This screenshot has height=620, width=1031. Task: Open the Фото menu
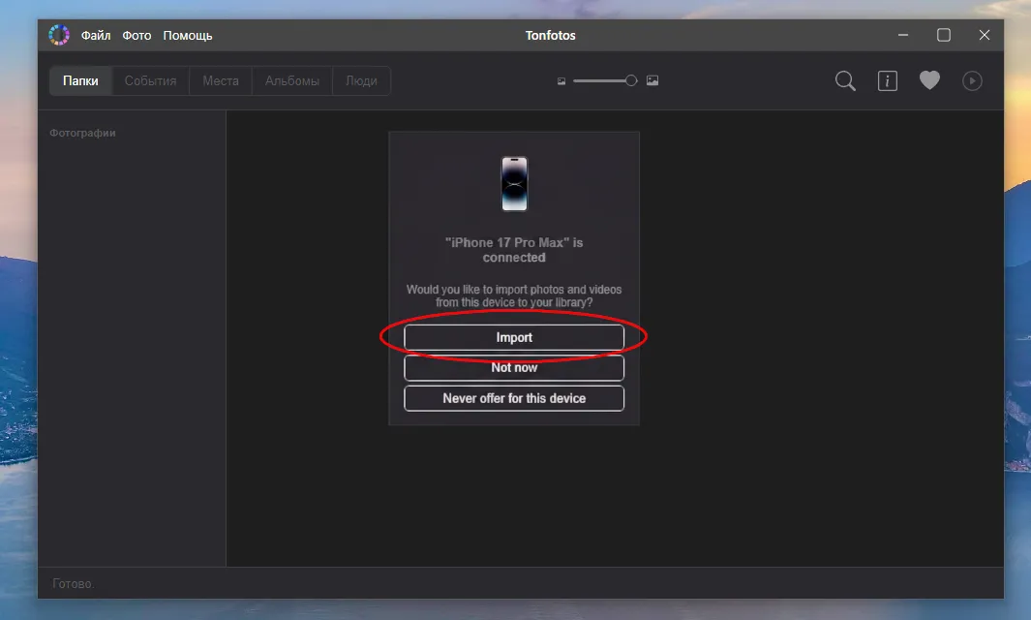point(136,36)
